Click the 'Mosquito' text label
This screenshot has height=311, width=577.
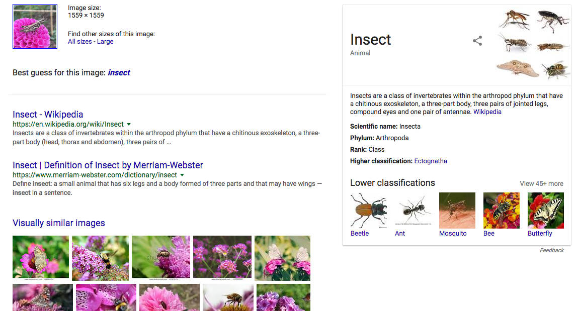click(453, 234)
